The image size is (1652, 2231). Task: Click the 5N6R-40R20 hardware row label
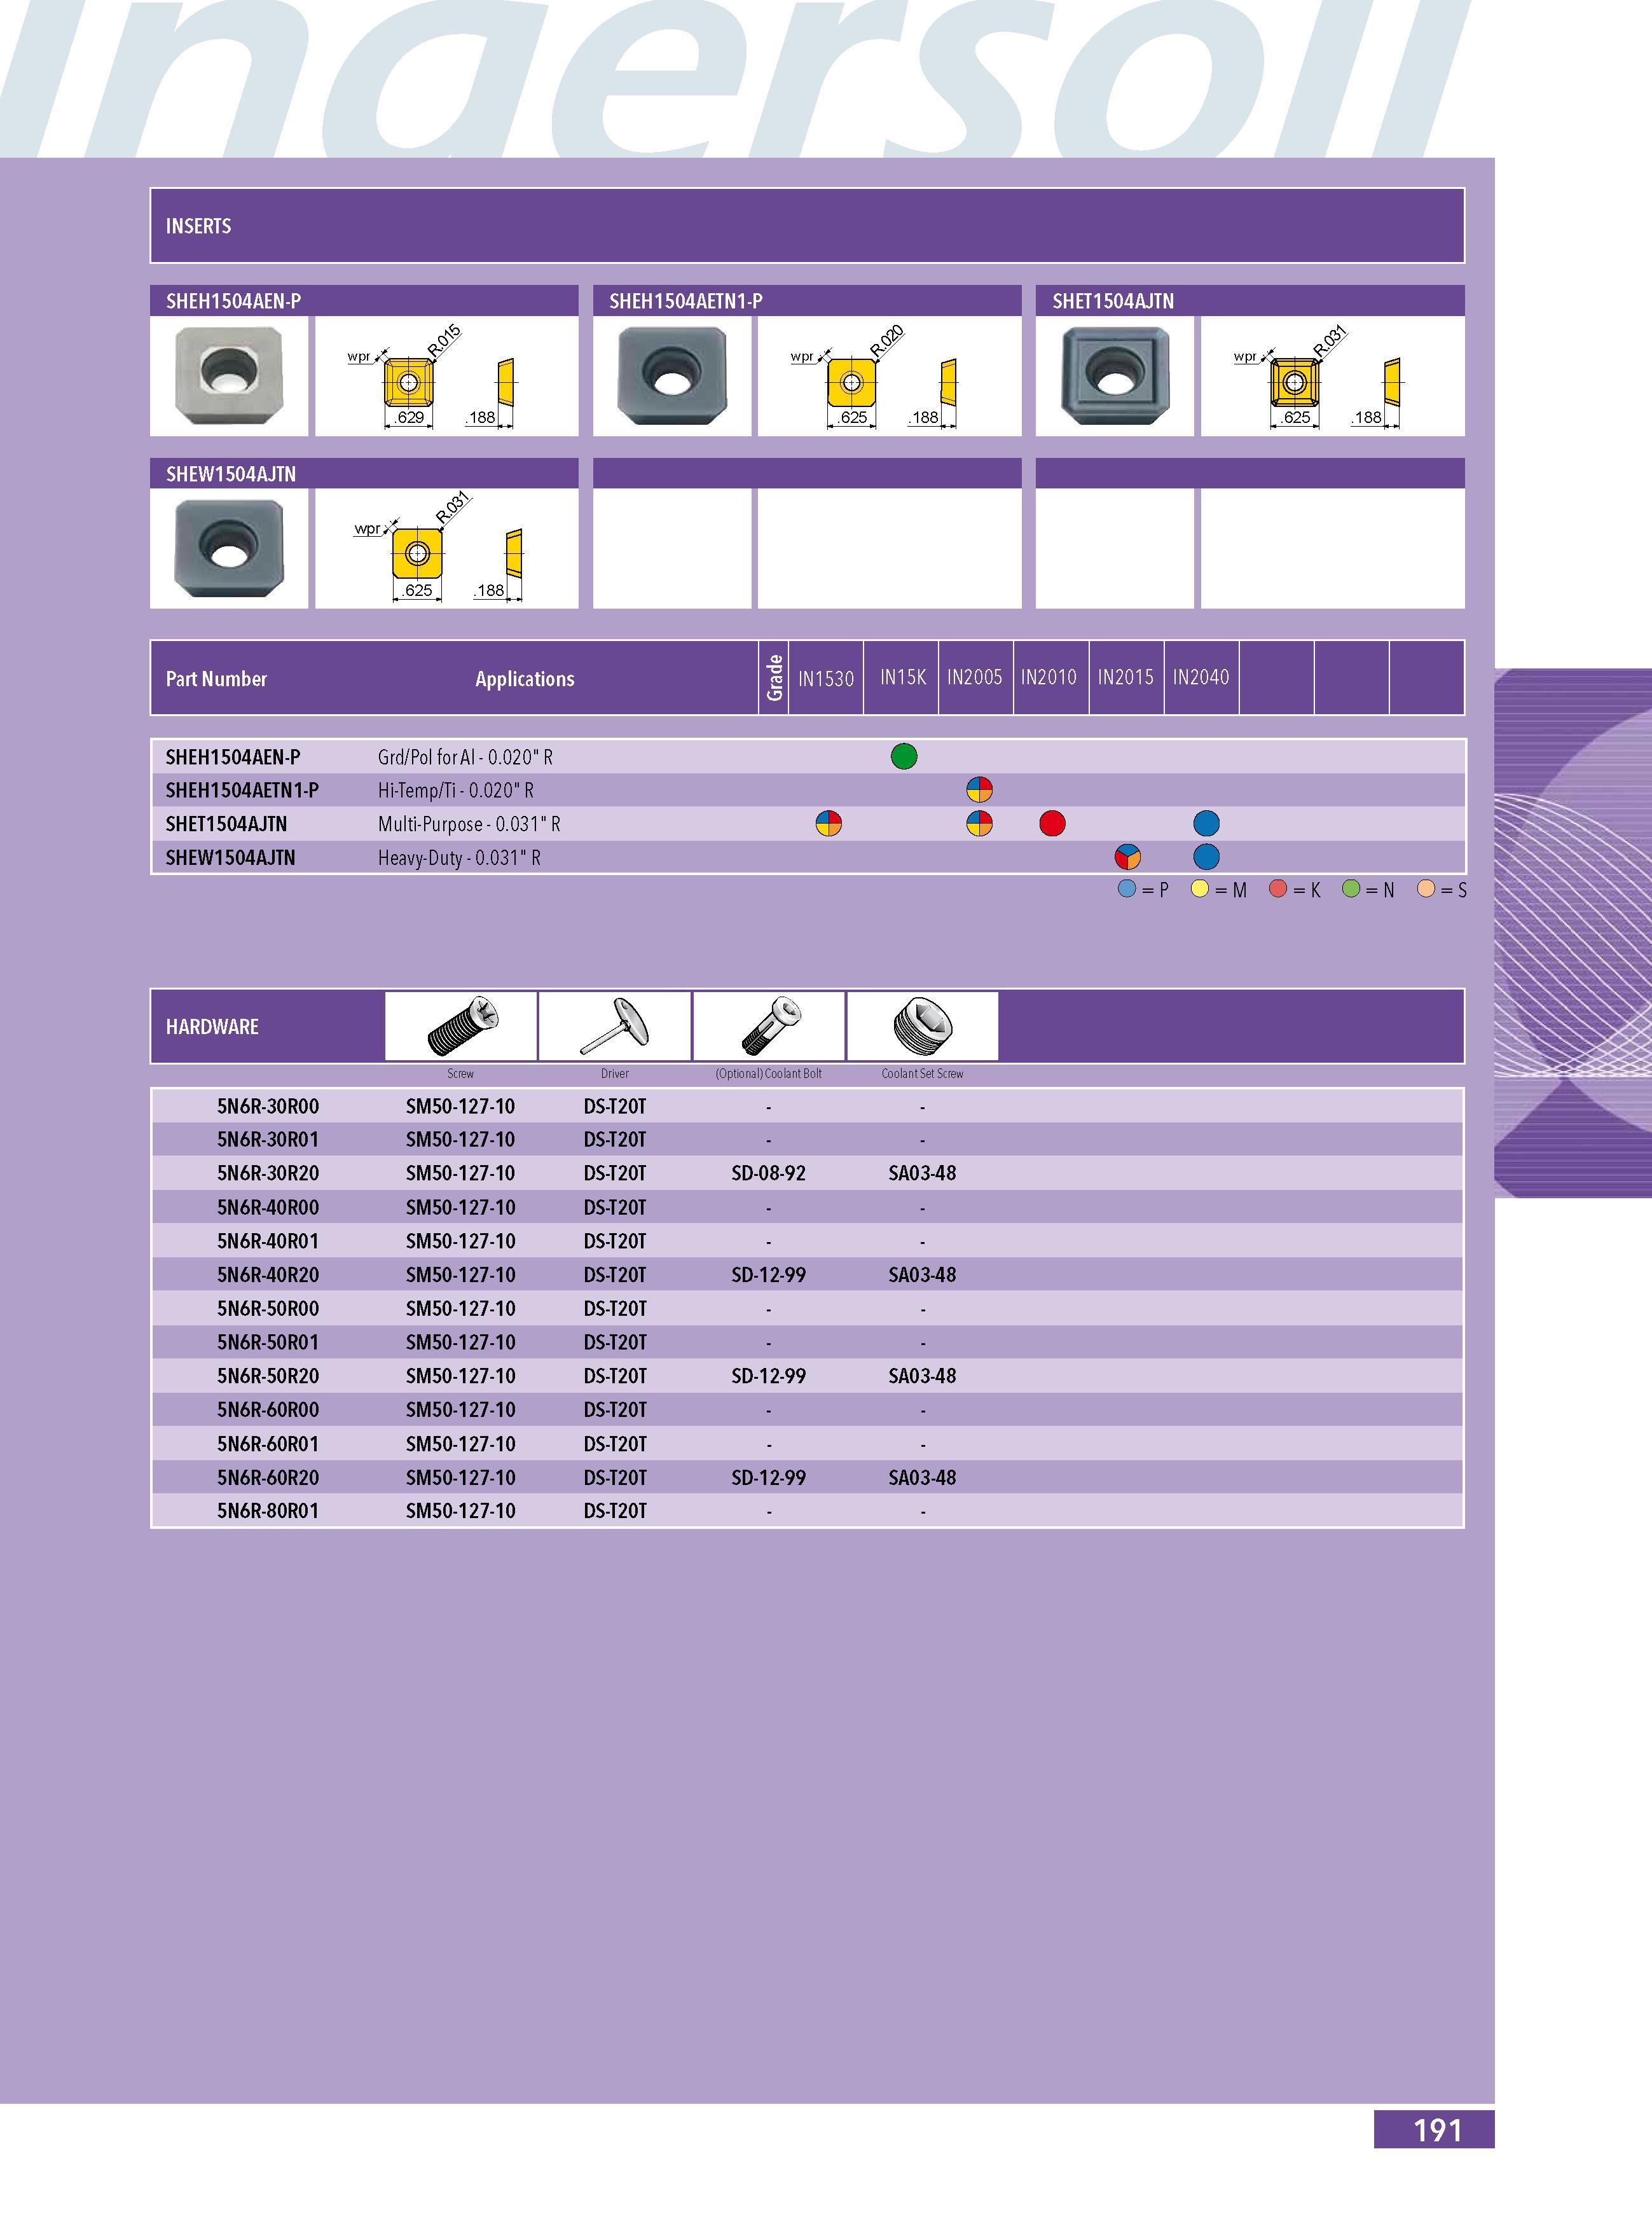coord(268,1275)
